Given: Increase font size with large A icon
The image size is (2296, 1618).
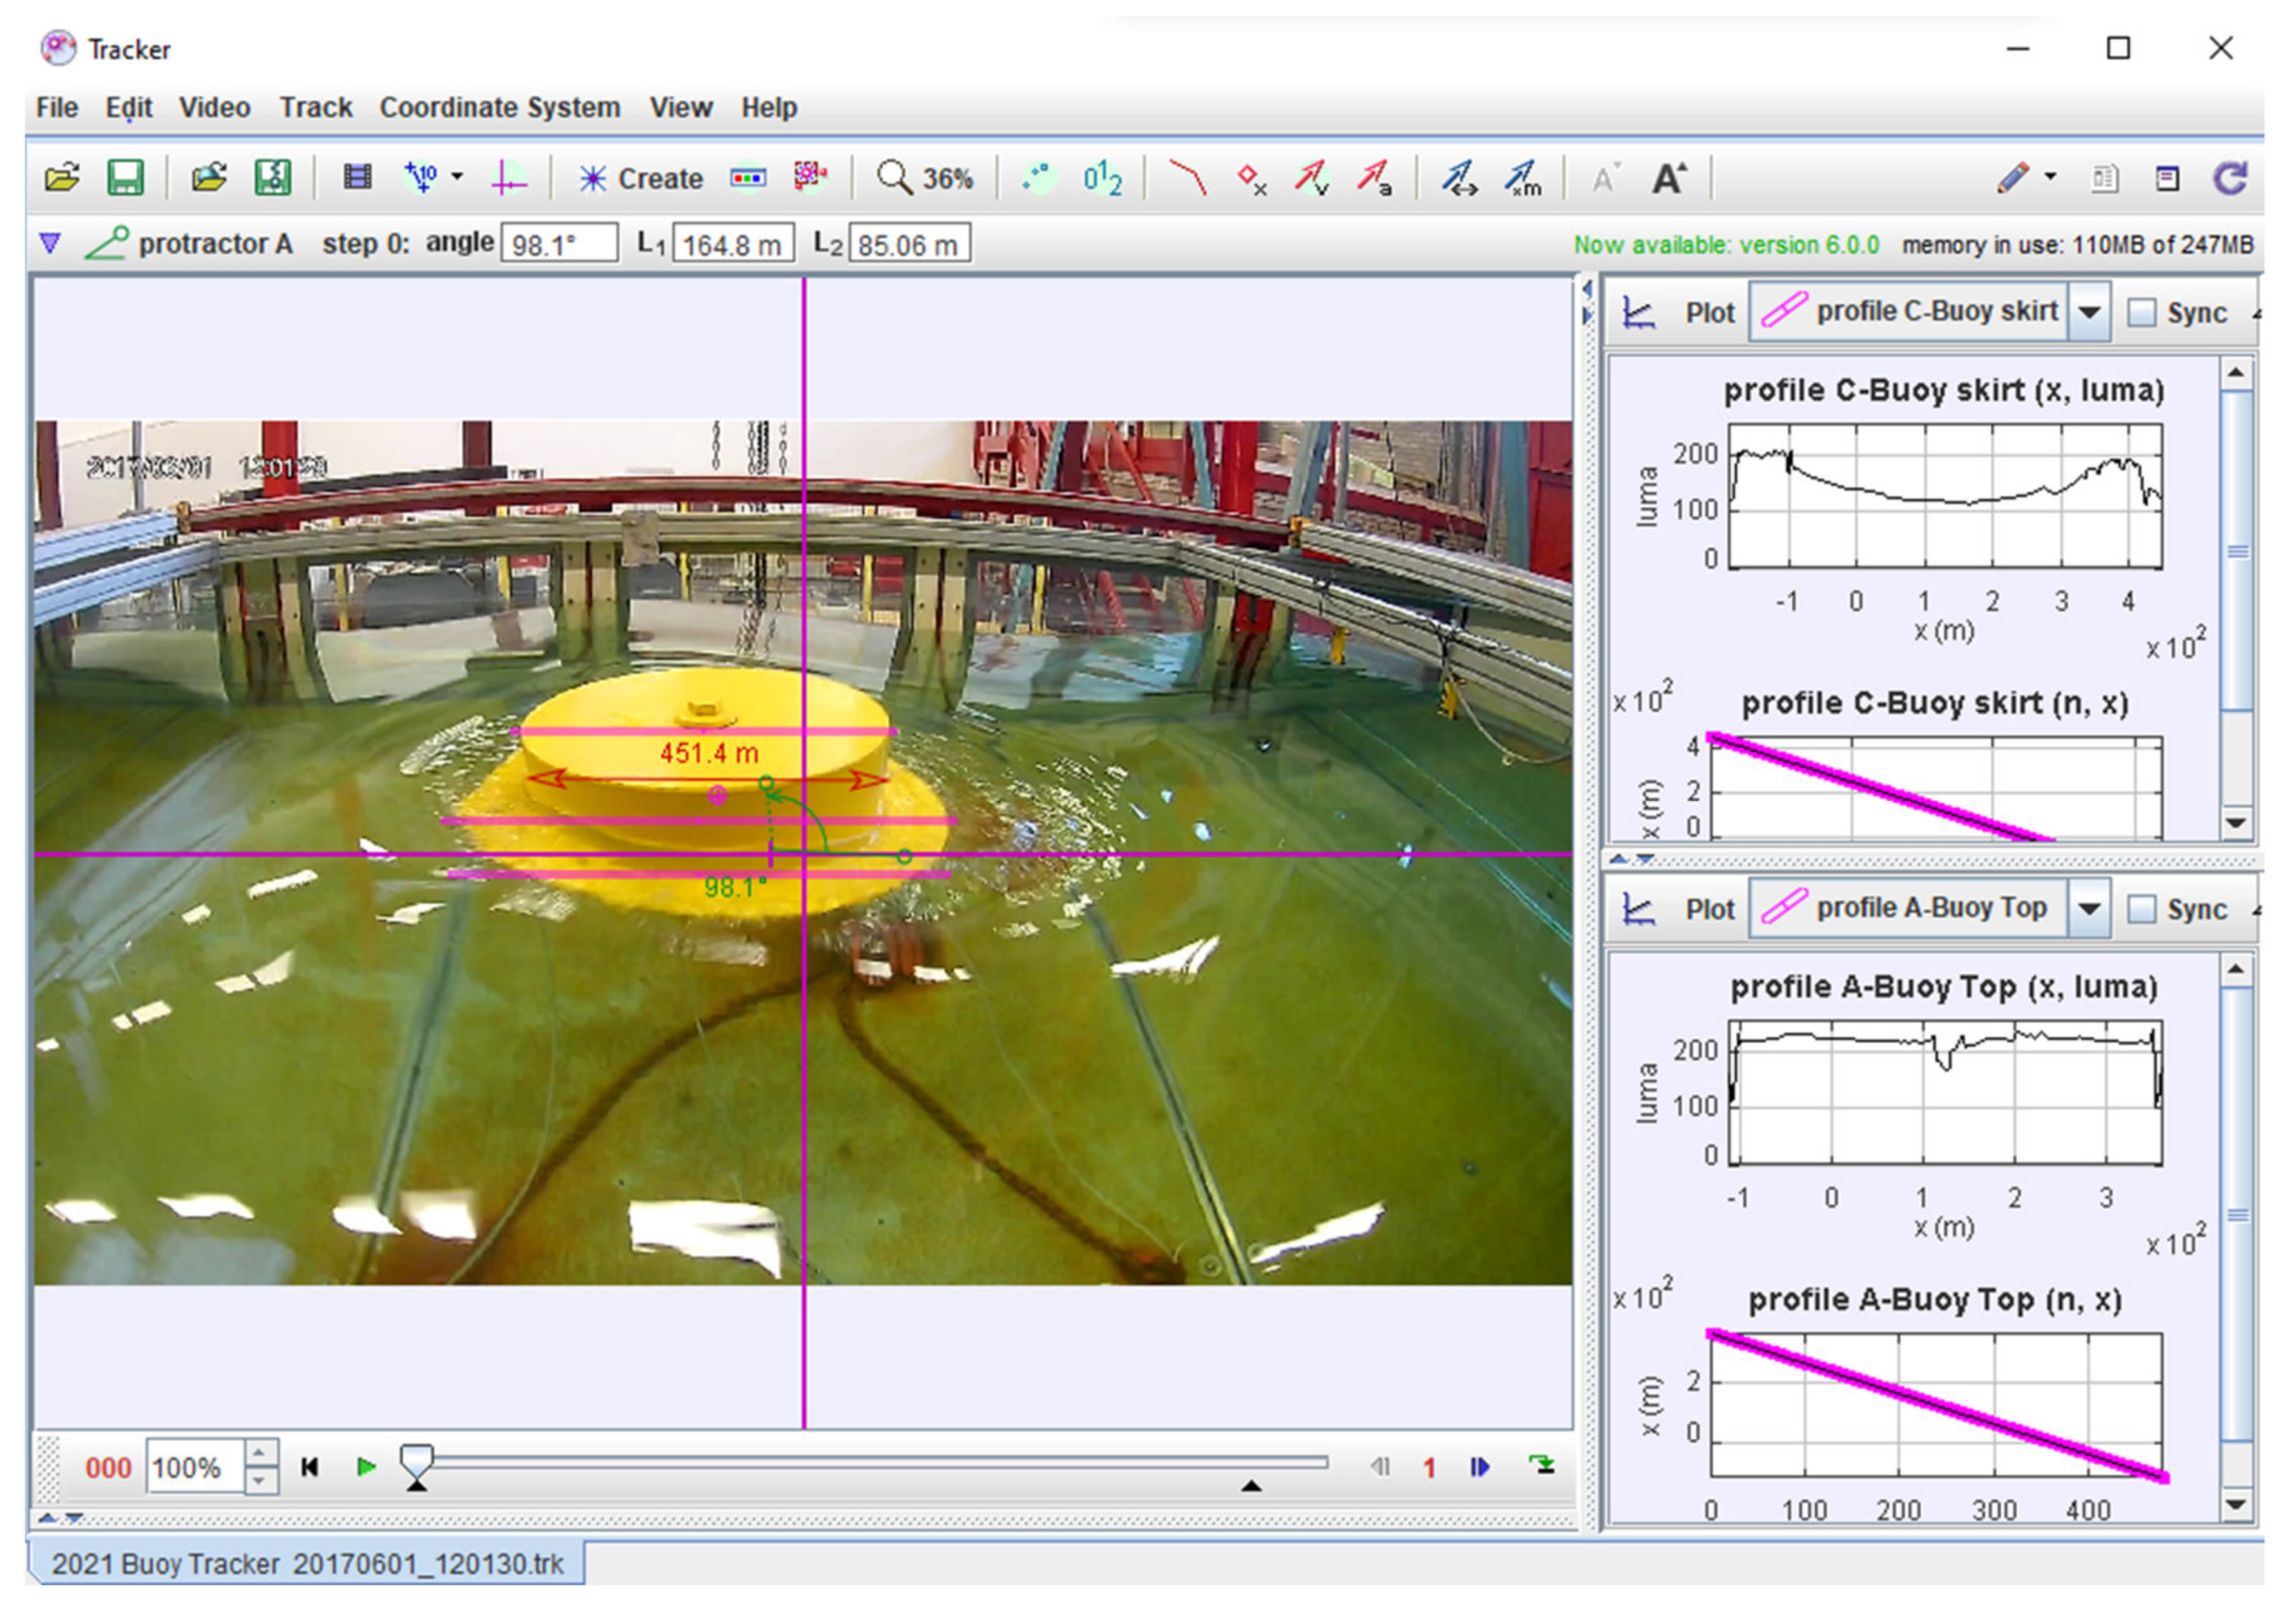Looking at the screenshot, I should click(x=1669, y=179).
